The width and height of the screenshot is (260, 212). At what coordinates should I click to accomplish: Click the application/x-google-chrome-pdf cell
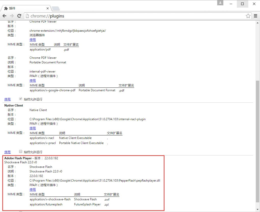[x=52, y=90]
